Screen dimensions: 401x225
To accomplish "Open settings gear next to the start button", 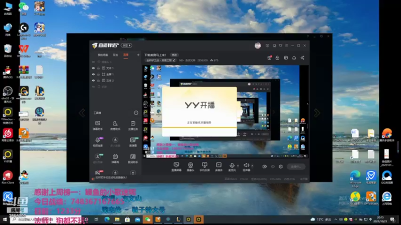I will point(281,166).
